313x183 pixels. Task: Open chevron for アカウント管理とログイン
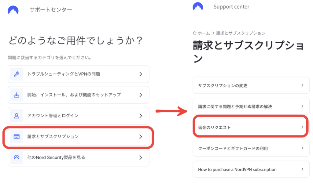pos(141,116)
